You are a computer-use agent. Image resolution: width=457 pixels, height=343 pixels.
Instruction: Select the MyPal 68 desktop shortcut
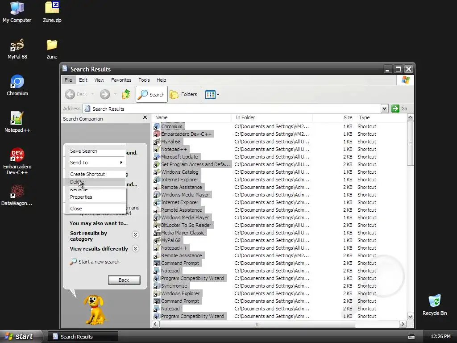click(x=17, y=48)
